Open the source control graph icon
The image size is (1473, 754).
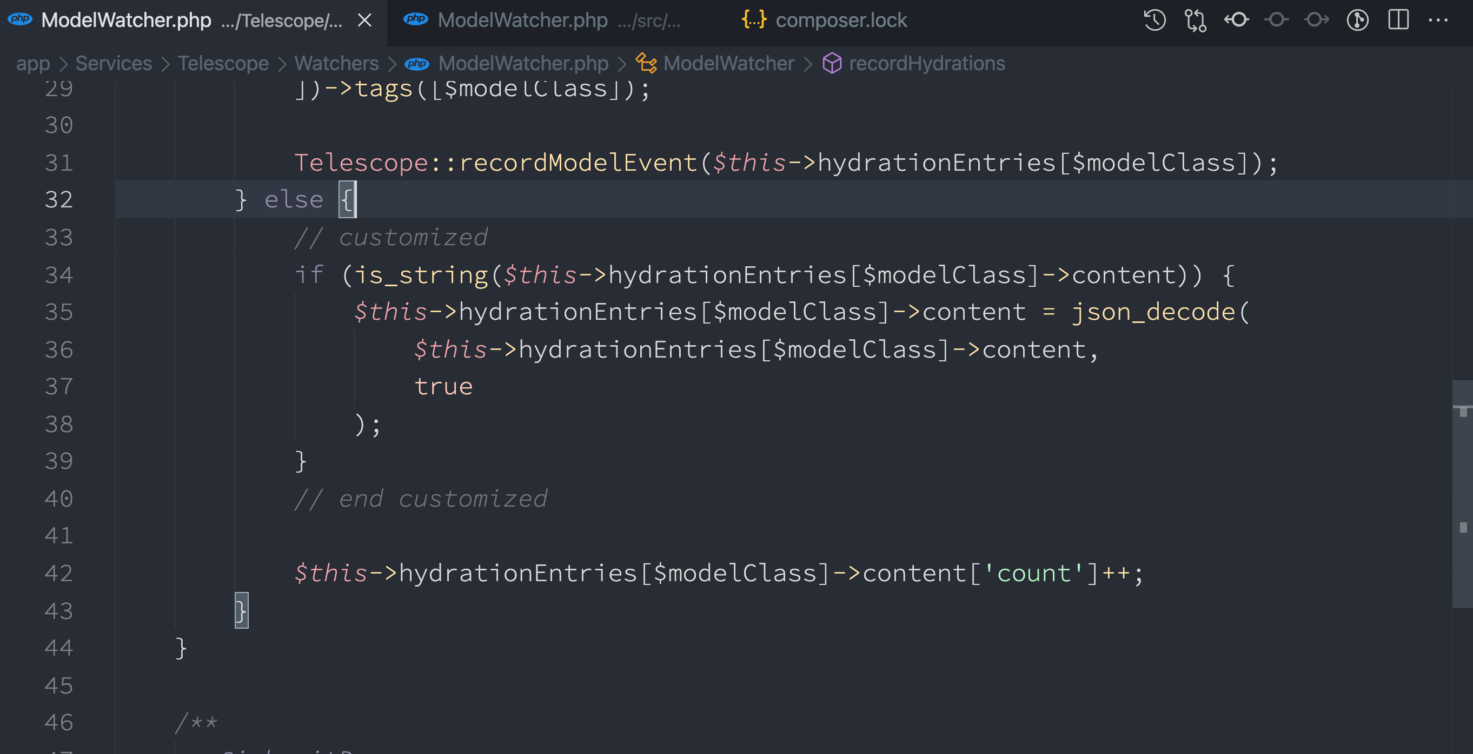(1358, 20)
